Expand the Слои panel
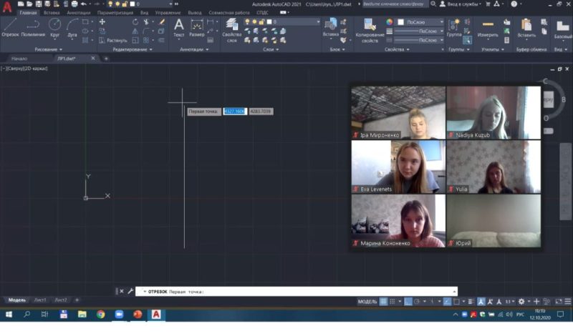Screen dimensions: 573x336 coord(271,49)
